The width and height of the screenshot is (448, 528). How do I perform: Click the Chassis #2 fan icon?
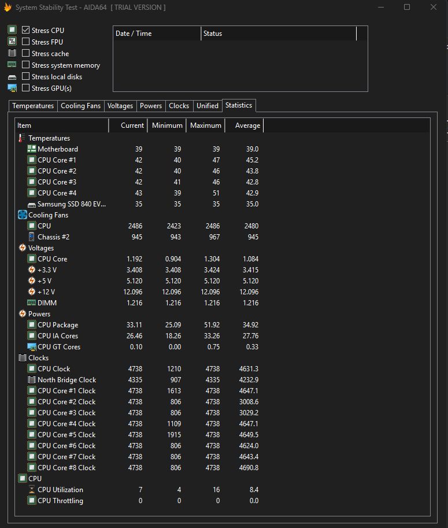[x=32, y=237]
